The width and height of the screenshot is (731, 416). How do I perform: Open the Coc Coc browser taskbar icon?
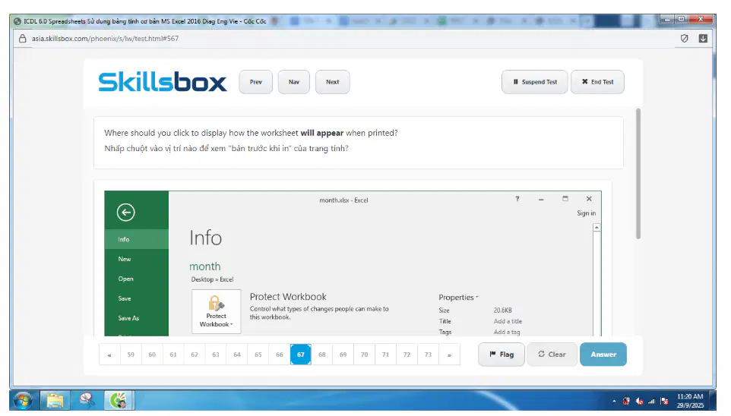119,400
